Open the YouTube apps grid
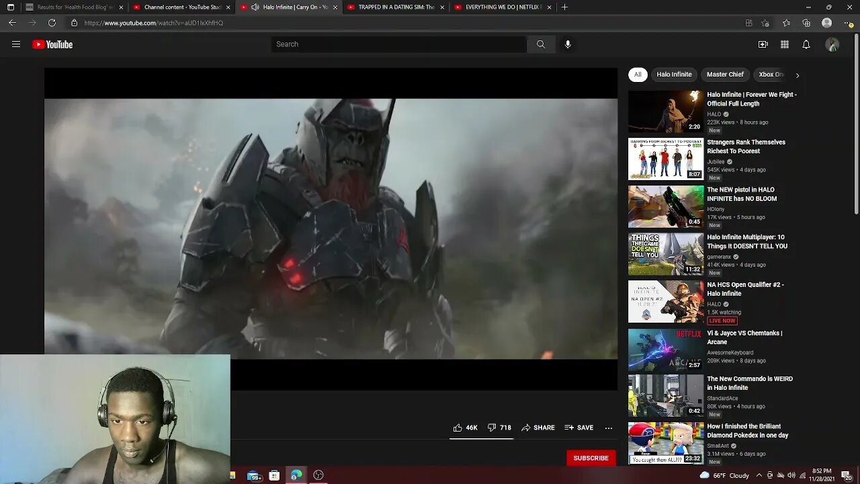The width and height of the screenshot is (860, 484). point(784,44)
